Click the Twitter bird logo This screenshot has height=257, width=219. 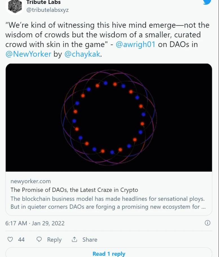[x=207, y=2]
